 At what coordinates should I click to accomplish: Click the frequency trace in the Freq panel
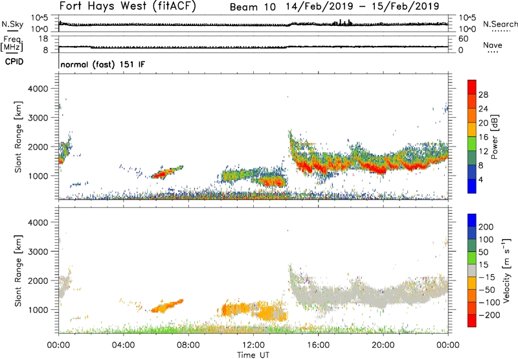coord(253,47)
